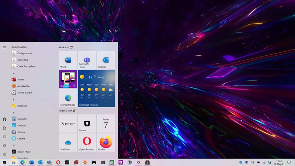This screenshot has height=166, width=295.
Task: Launch the Opera Browser tile
Action: coord(87,142)
